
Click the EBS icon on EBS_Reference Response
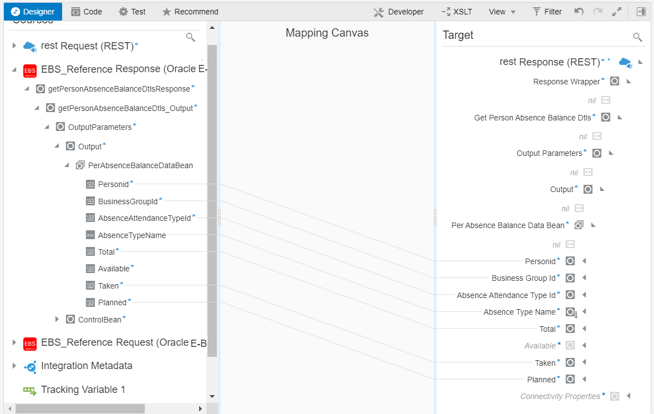[29, 70]
